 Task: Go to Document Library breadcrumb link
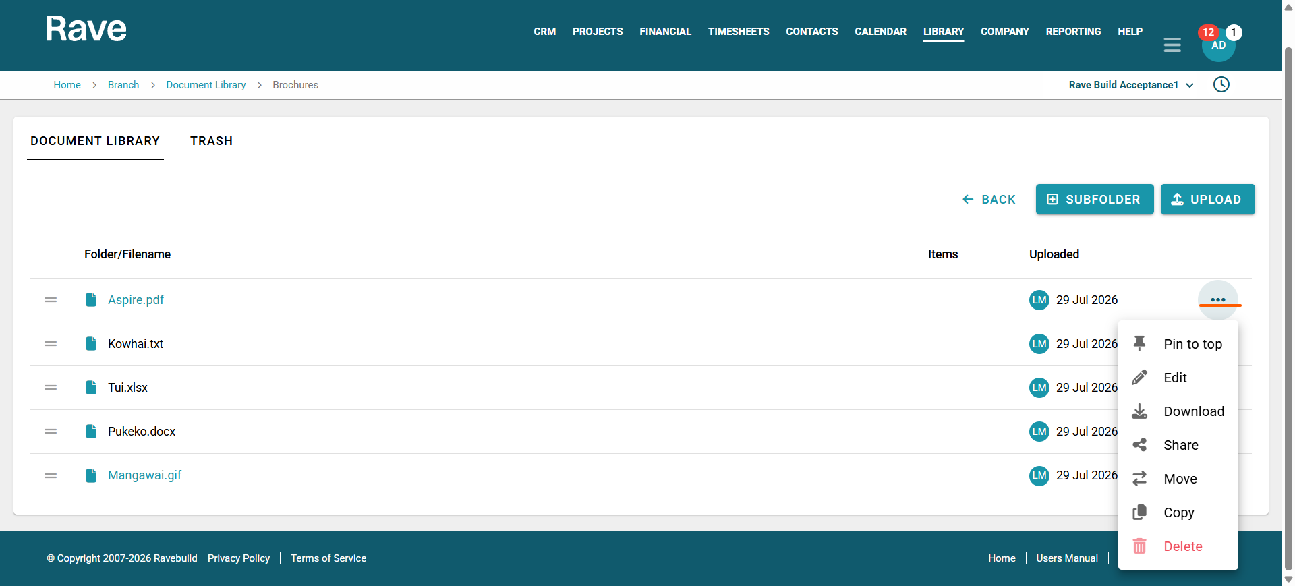(206, 85)
